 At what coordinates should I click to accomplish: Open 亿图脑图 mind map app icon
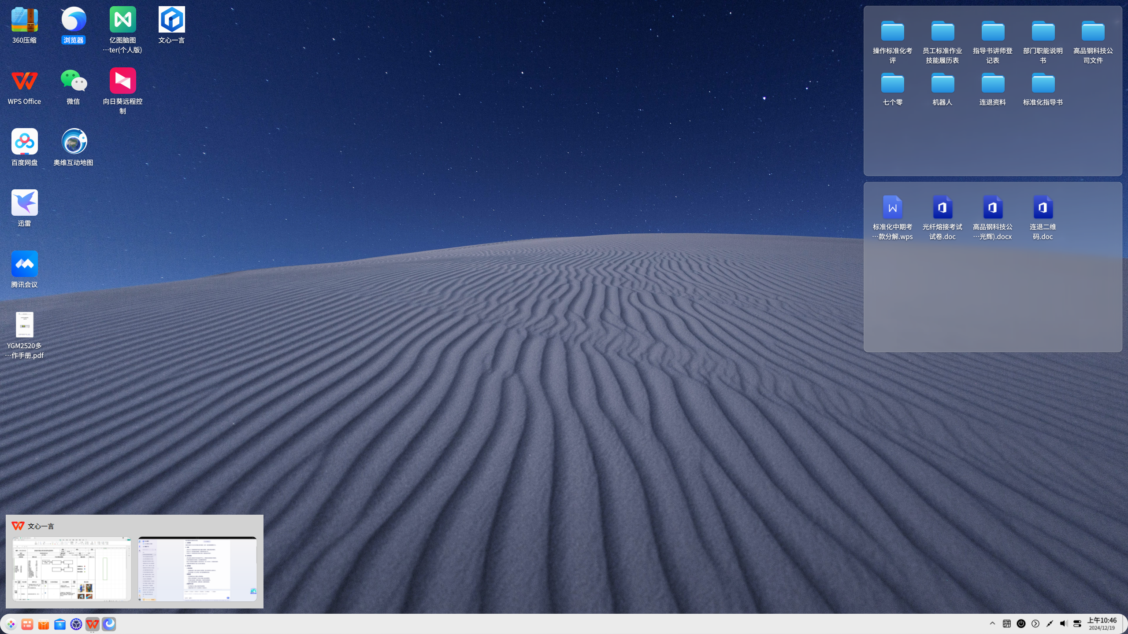122,30
